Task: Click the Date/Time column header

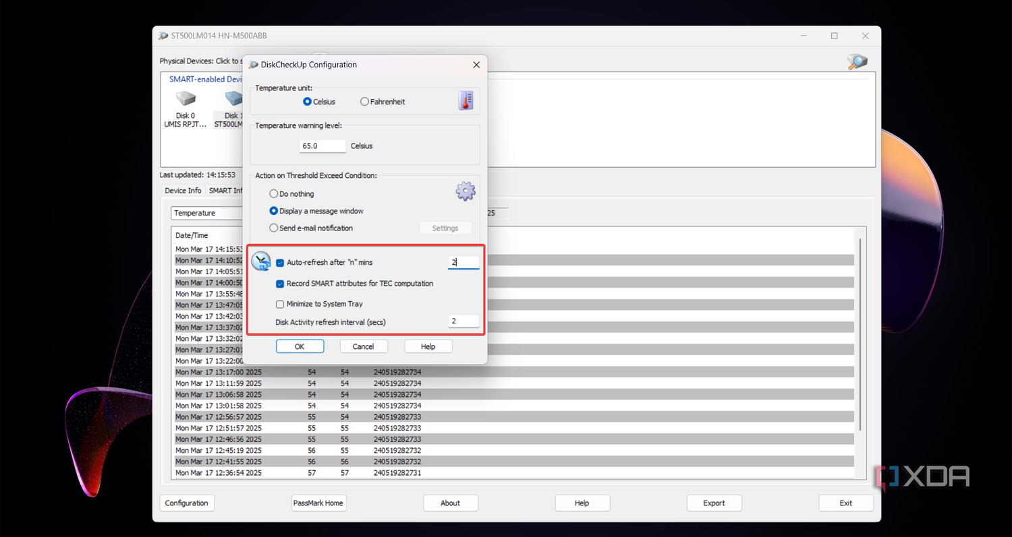Action: pyautogui.click(x=192, y=235)
